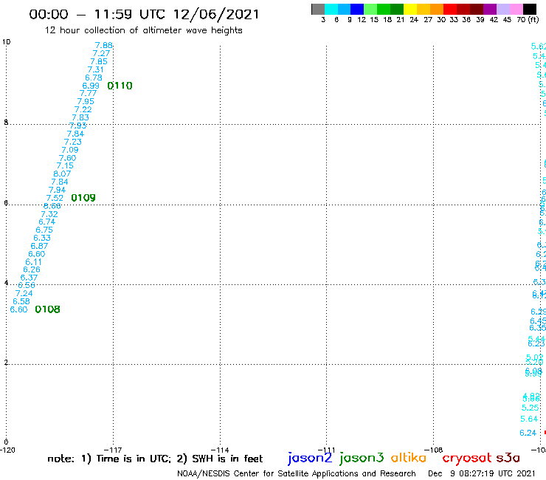Select the altika legend label
The width and height of the screenshot is (546, 480).
pos(408,458)
